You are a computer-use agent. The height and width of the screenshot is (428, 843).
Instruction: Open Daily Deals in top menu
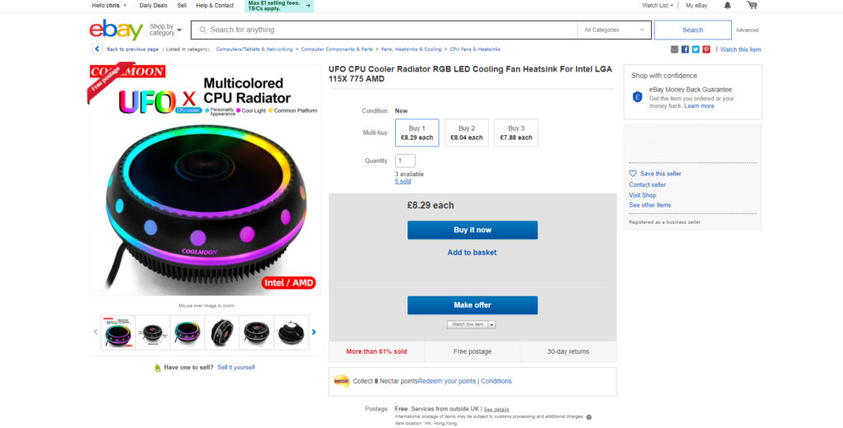coord(153,6)
